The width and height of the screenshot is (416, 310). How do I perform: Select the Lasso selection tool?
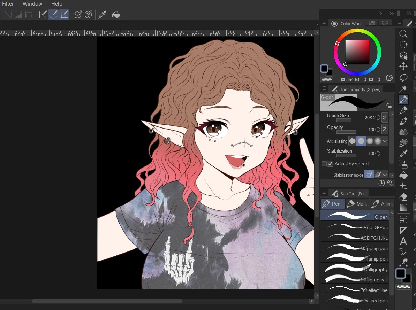[403, 77]
